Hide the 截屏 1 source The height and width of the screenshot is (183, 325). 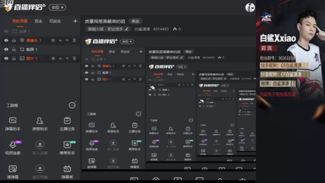[6, 49]
